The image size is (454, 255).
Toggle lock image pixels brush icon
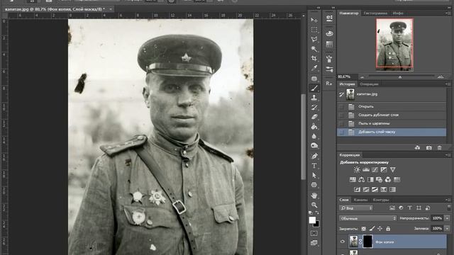tap(372, 229)
